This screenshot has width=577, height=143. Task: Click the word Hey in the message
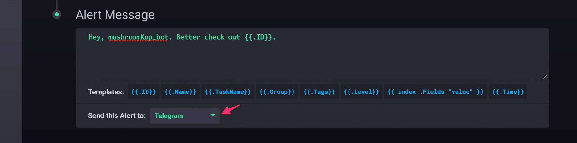[94, 37]
